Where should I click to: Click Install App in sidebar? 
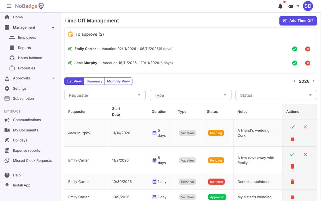30,185
